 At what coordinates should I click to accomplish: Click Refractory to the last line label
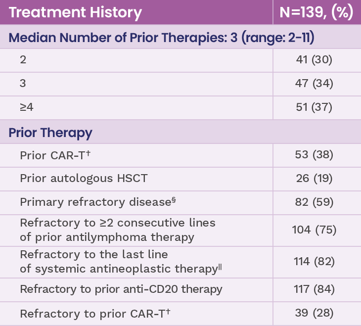coord(120,262)
